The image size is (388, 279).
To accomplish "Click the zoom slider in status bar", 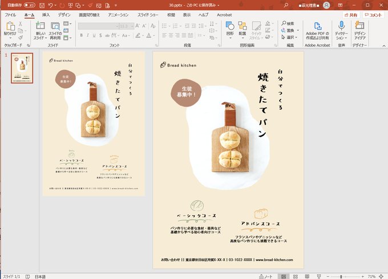I will 345,277.
